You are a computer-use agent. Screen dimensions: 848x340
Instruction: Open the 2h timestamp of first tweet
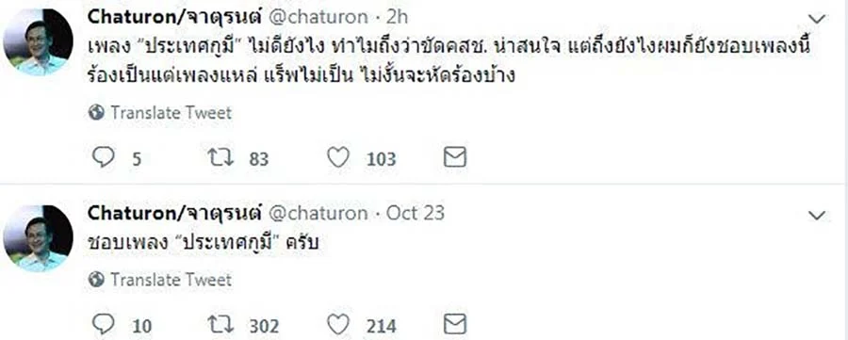pyautogui.click(x=397, y=18)
